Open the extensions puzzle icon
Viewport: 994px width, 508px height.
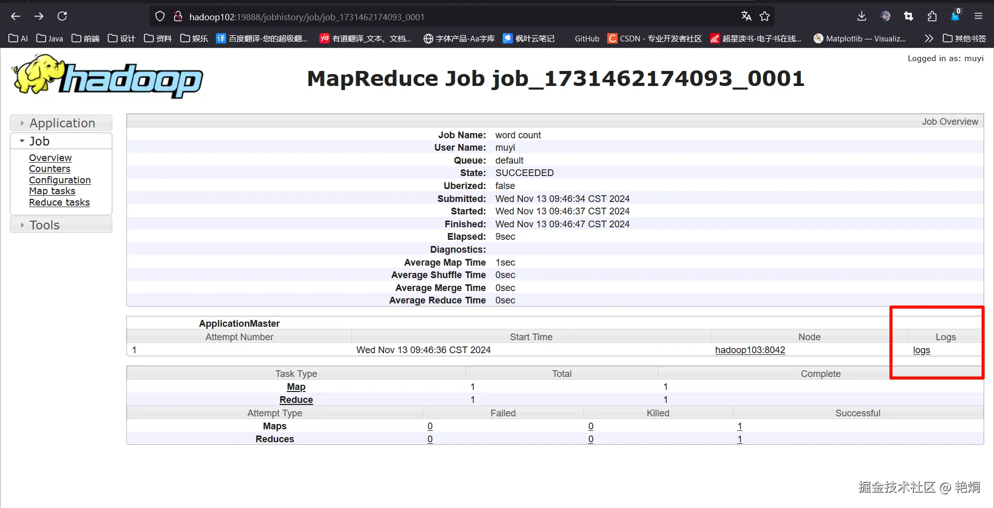(932, 17)
